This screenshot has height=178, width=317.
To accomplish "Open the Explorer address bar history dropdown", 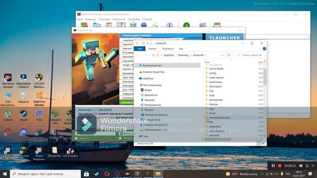I will click(222, 55).
